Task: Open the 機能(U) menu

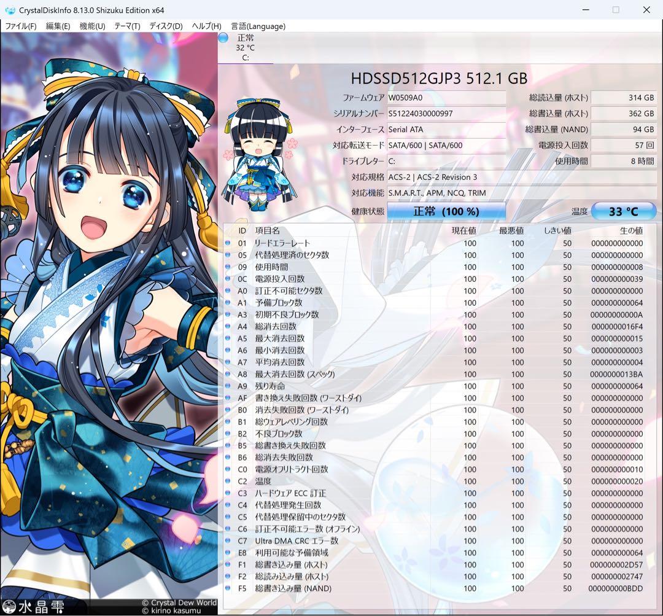Action: (x=91, y=26)
